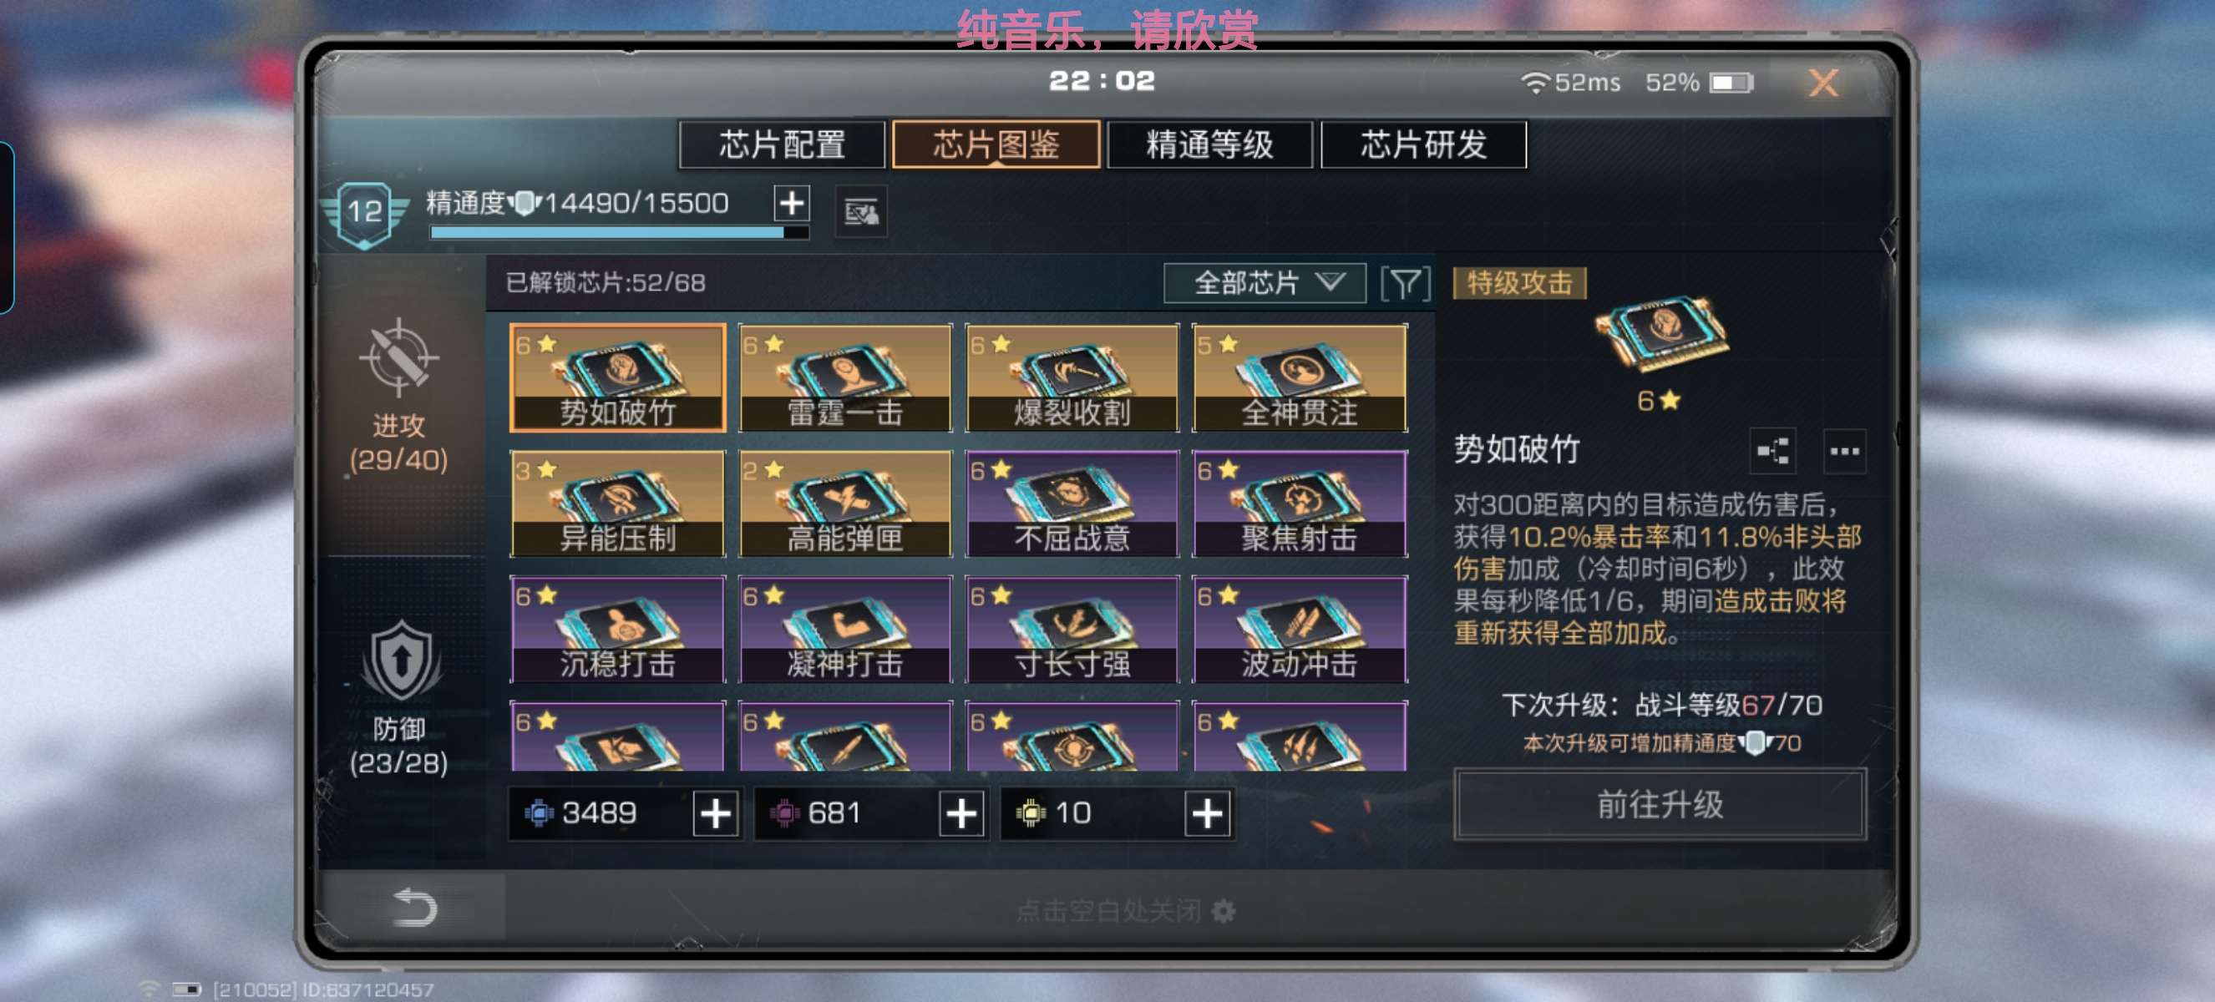
Task: Select the 高能弹匣 chip card
Action: pos(845,504)
